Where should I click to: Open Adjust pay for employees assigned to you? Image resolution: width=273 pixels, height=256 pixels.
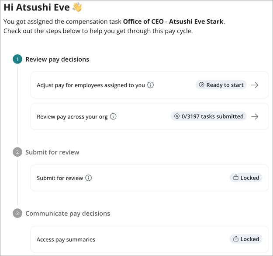tap(90, 85)
